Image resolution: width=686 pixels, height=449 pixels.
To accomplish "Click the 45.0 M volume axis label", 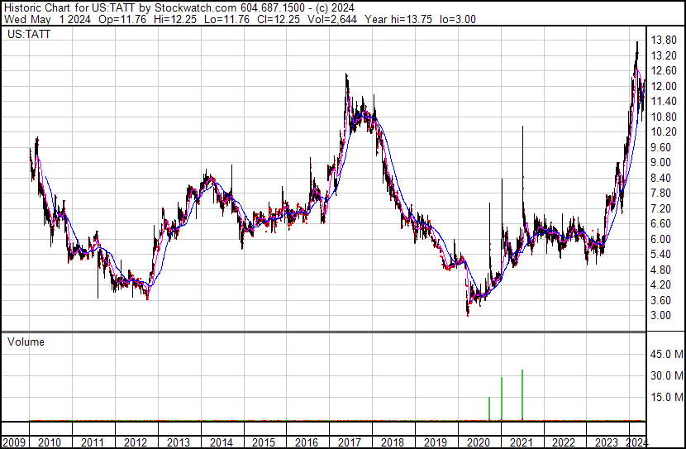I will 667,354.
